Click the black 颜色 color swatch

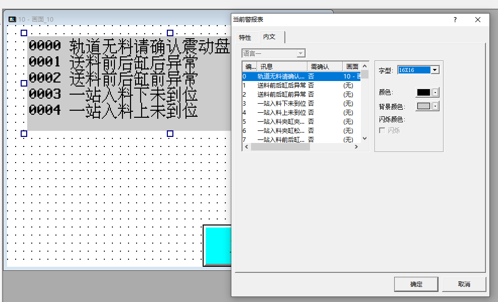(x=423, y=93)
